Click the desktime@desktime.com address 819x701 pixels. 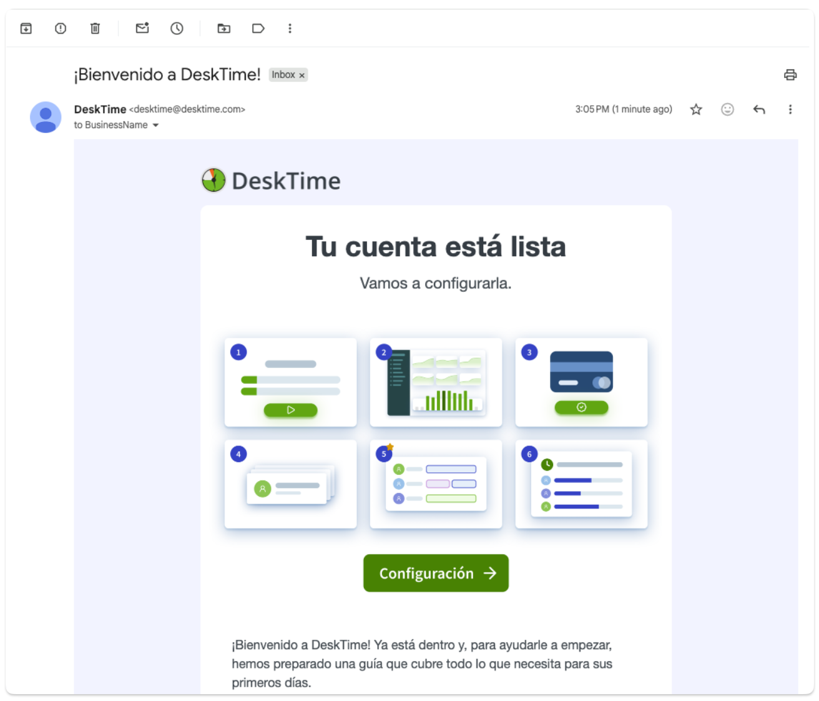coord(187,109)
